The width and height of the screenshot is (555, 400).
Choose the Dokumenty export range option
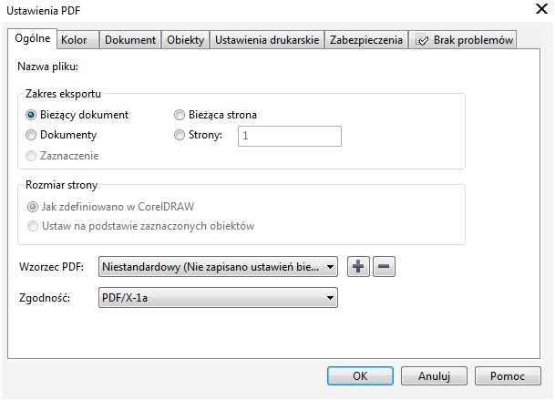point(32,135)
